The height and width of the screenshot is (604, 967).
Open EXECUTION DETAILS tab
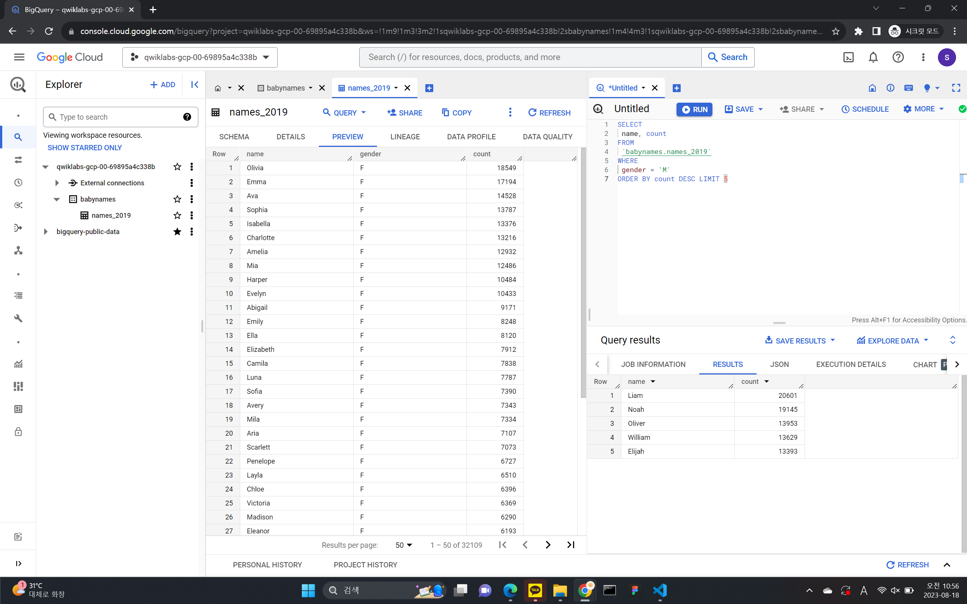click(851, 364)
